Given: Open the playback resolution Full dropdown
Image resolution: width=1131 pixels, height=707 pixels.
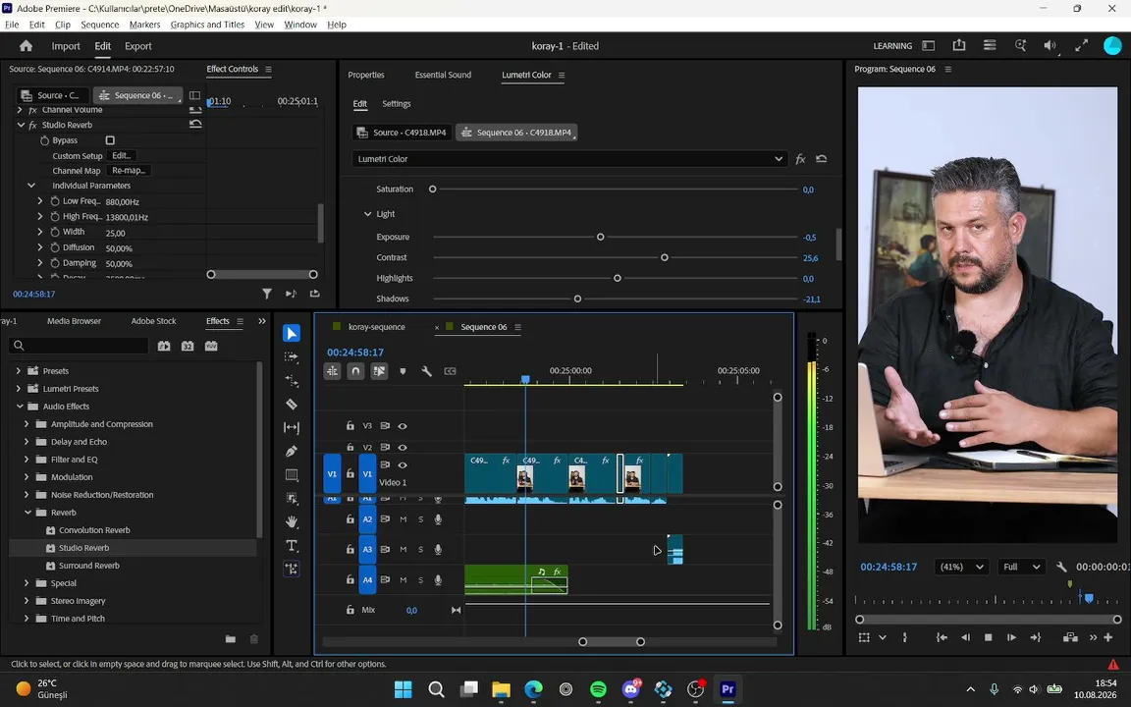Looking at the screenshot, I should click(1021, 567).
